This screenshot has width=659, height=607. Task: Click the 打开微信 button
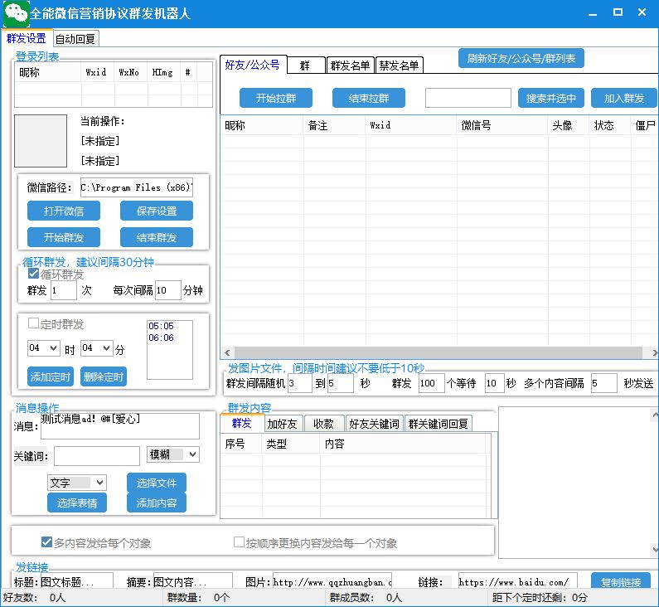coord(63,211)
